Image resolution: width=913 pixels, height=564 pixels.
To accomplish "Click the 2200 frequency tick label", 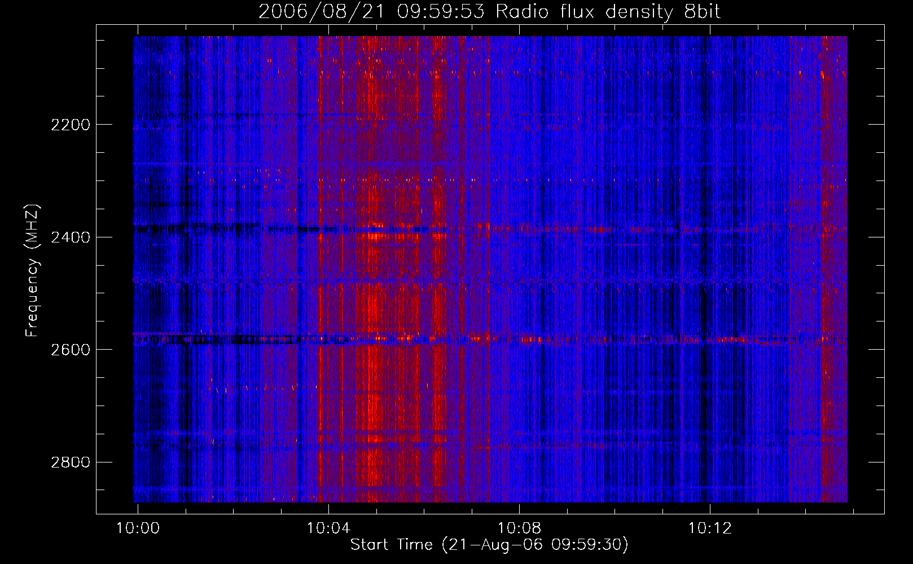I will 71,125.
